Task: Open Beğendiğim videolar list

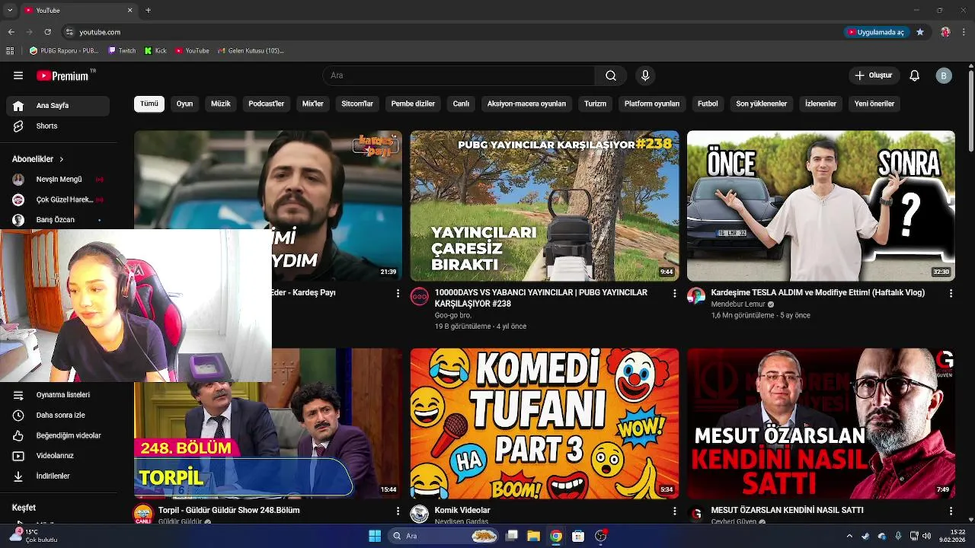Action: click(x=58, y=435)
